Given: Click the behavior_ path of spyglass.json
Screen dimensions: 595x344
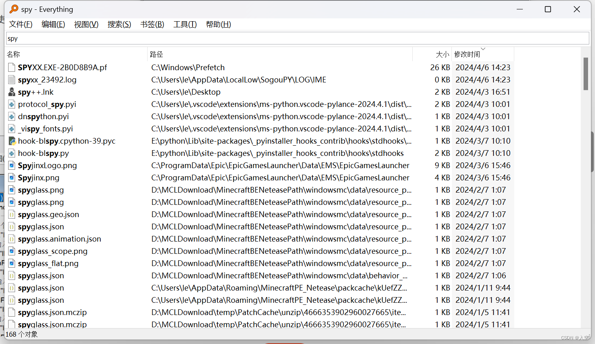Looking at the screenshot, I should point(279,275).
